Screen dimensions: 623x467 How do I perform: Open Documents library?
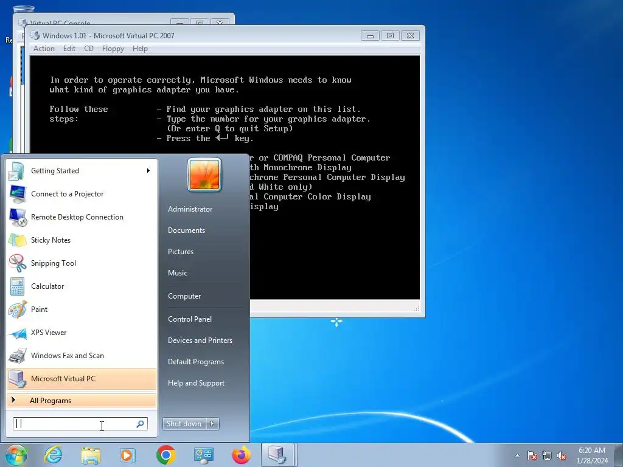(x=187, y=230)
